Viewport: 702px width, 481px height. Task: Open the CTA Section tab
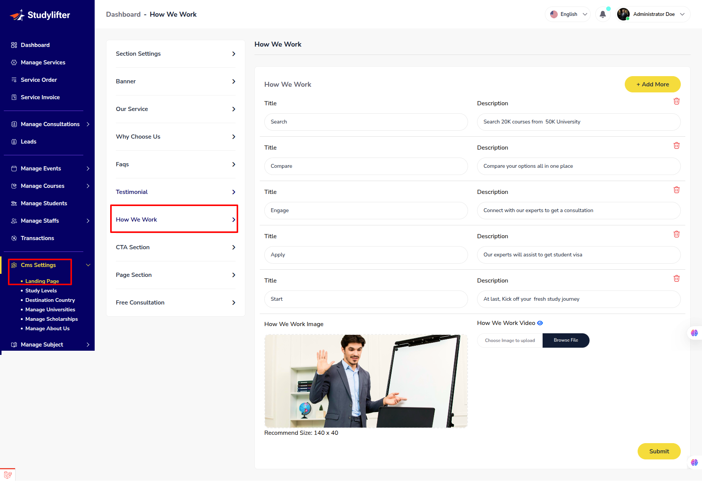pos(176,247)
